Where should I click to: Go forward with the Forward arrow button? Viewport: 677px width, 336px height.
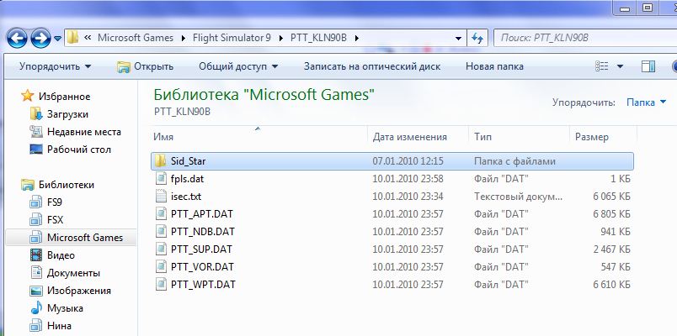[x=41, y=39]
